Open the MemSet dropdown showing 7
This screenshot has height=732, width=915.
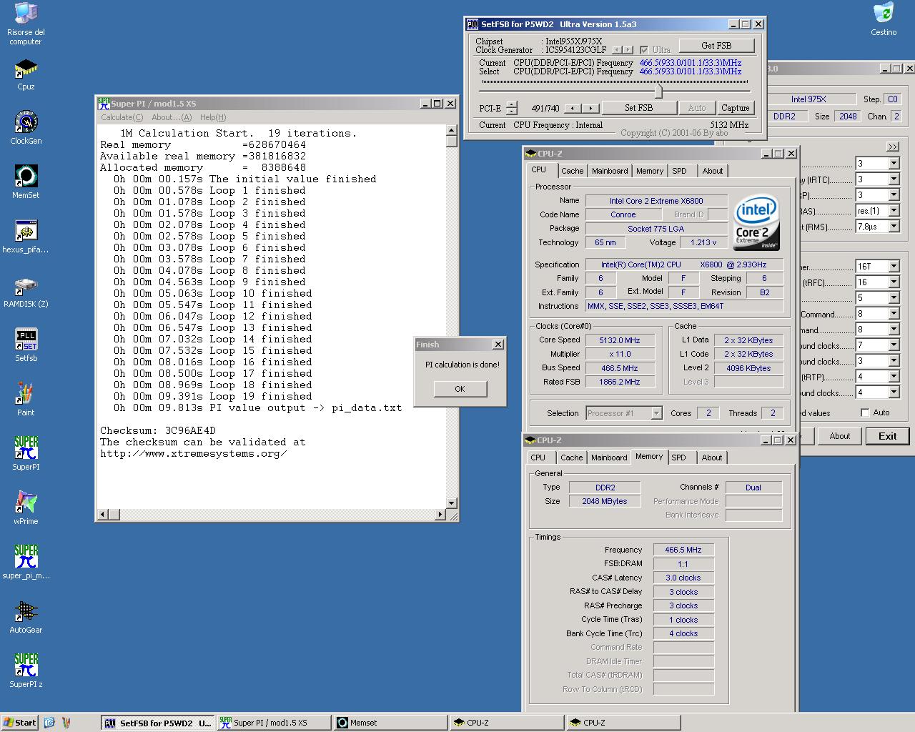pos(894,345)
